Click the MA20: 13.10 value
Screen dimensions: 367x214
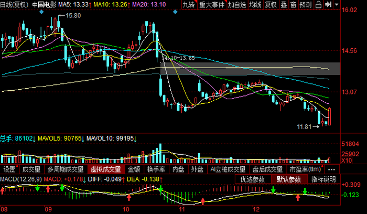pos(149,4)
